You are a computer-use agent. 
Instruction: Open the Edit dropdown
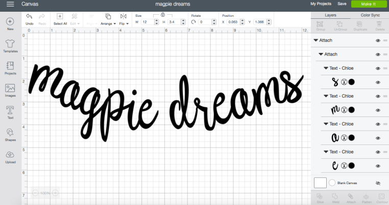coord(75,19)
